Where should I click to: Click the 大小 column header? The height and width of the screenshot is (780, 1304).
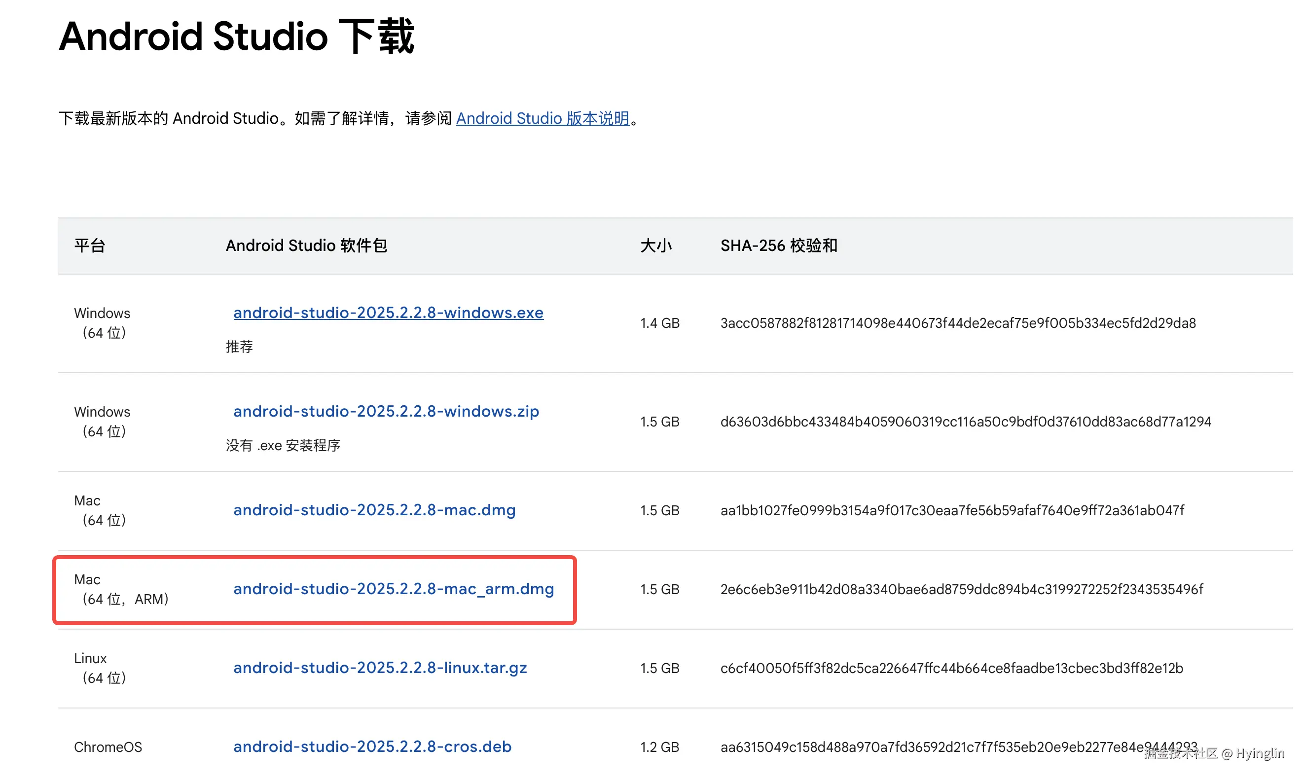pyautogui.click(x=655, y=246)
